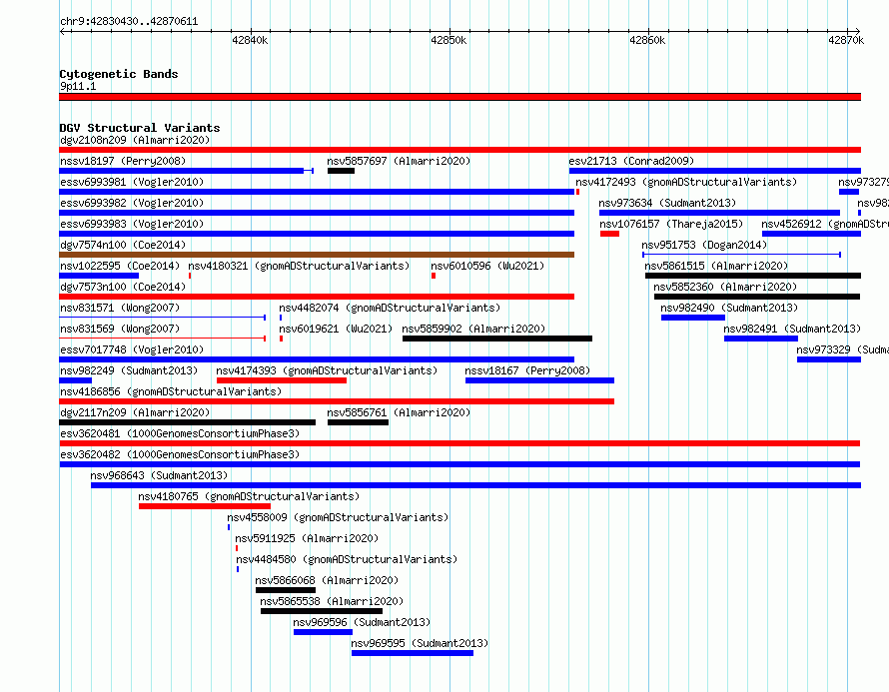Click nssv18167 (Perry2008) label
This screenshot has height=692, width=889.
(527, 370)
